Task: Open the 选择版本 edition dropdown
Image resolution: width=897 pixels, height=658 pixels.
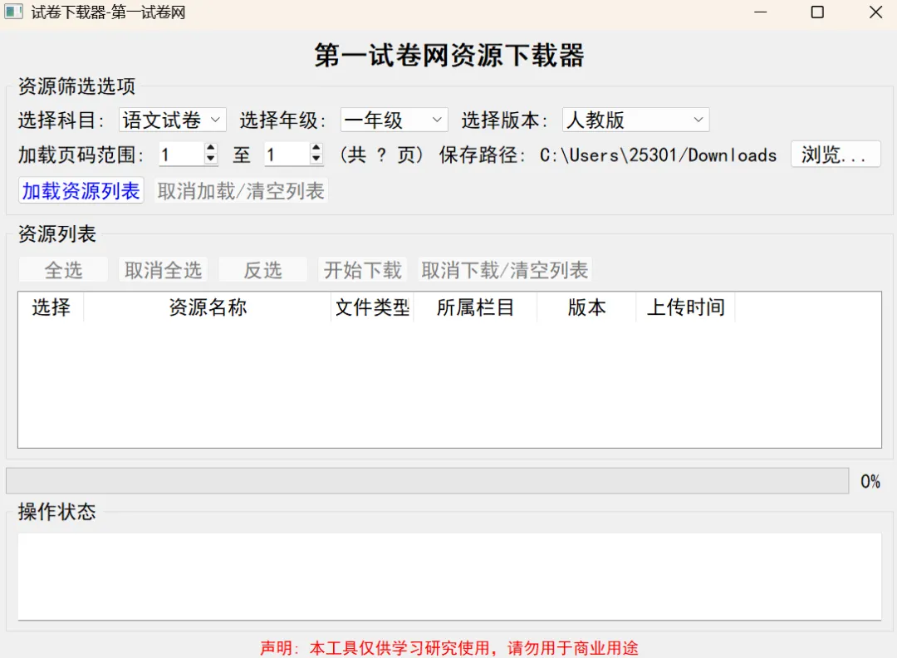Action: (635, 120)
